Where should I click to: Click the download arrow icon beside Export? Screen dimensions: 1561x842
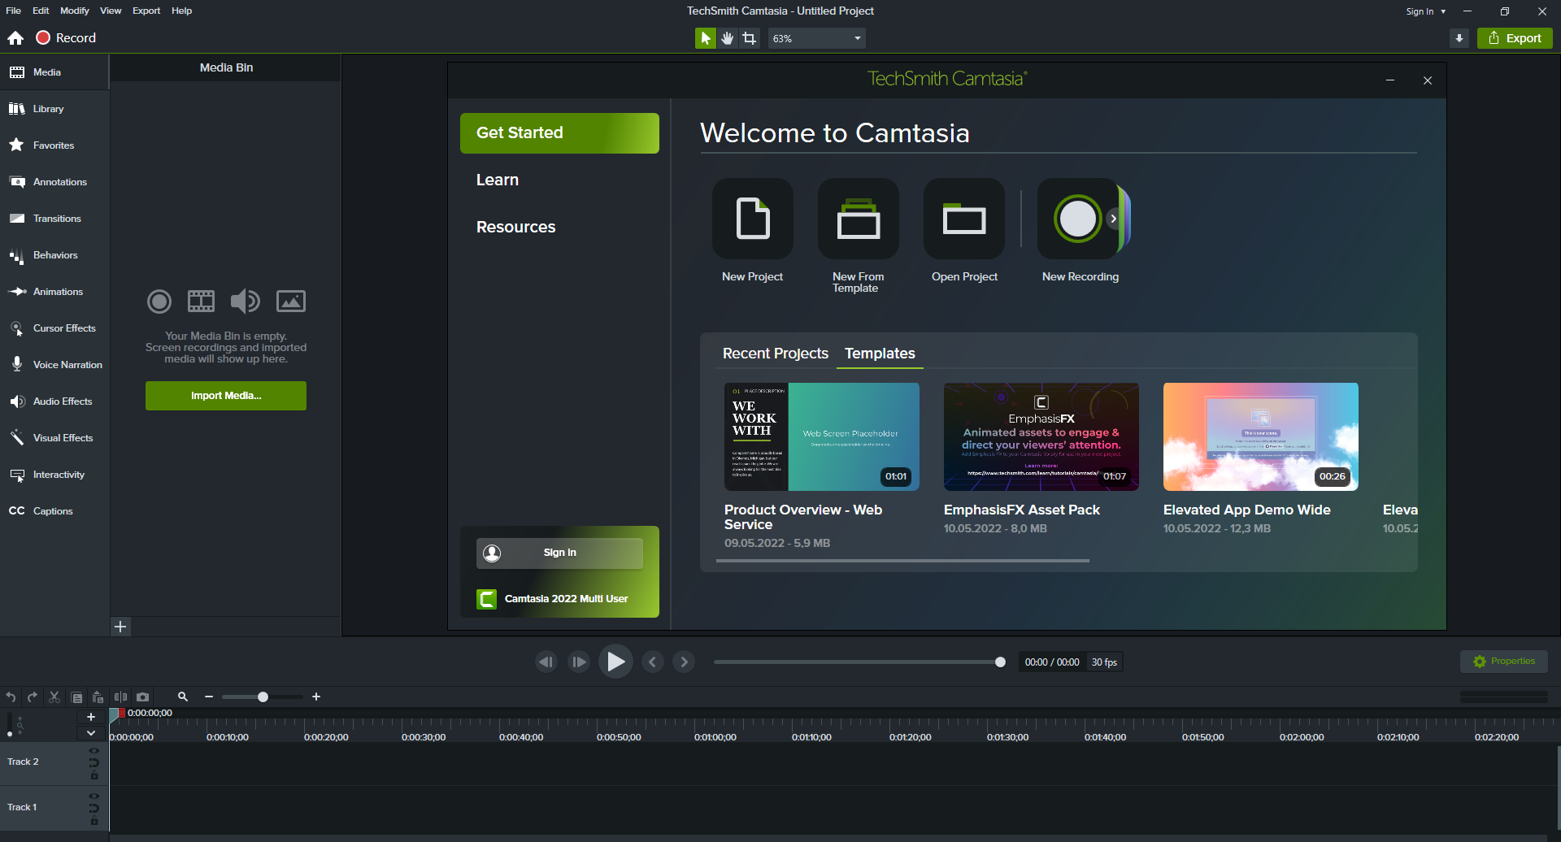coord(1459,38)
